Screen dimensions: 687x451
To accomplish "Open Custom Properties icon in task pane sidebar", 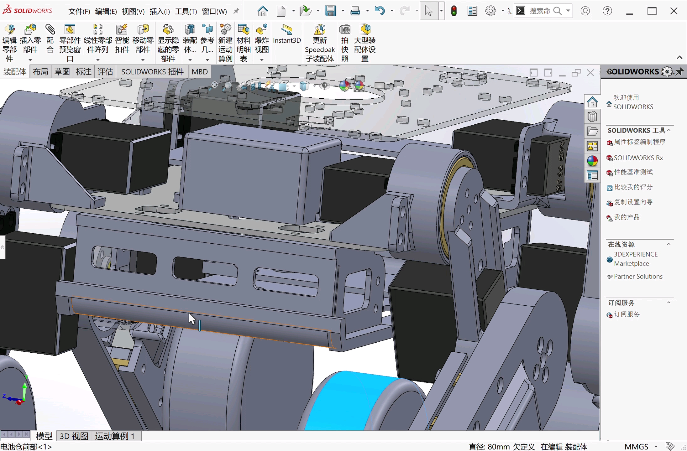I will coord(592,176).
